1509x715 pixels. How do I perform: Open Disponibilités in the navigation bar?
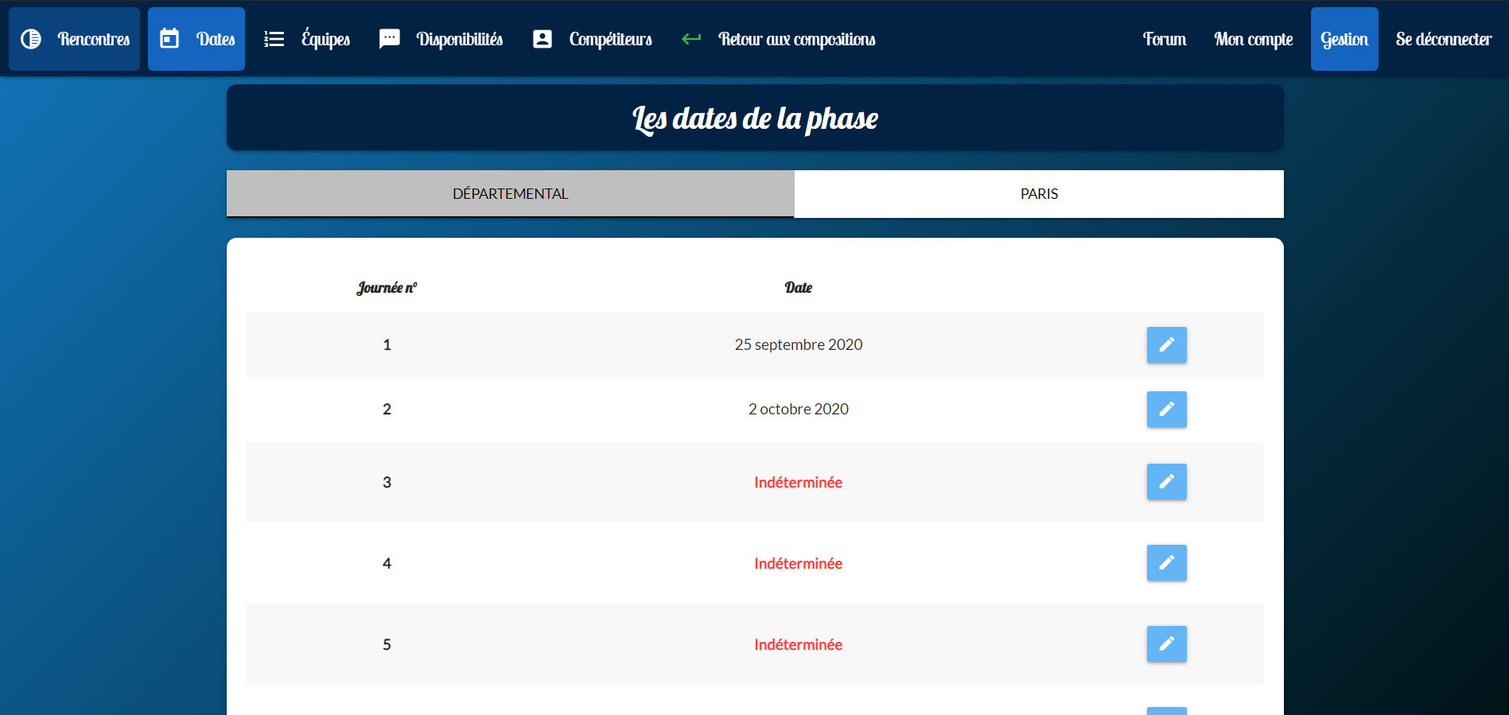click(x=441, y=39)
